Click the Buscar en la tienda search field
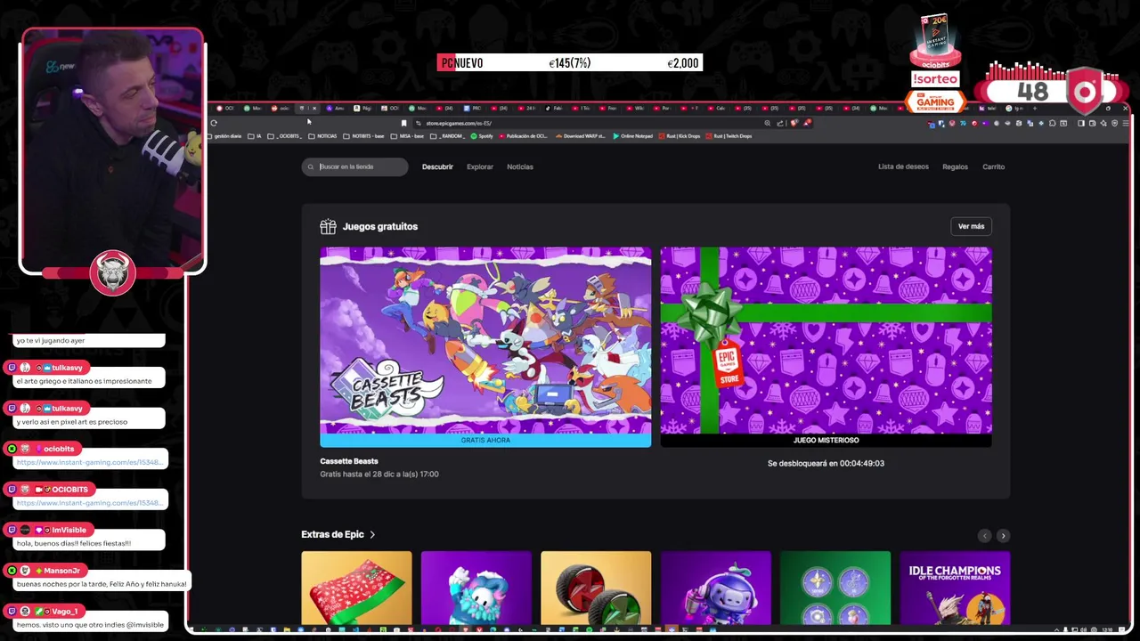Image resolution: width=1140 pixels, height=641 pixels. coord(354,166)
